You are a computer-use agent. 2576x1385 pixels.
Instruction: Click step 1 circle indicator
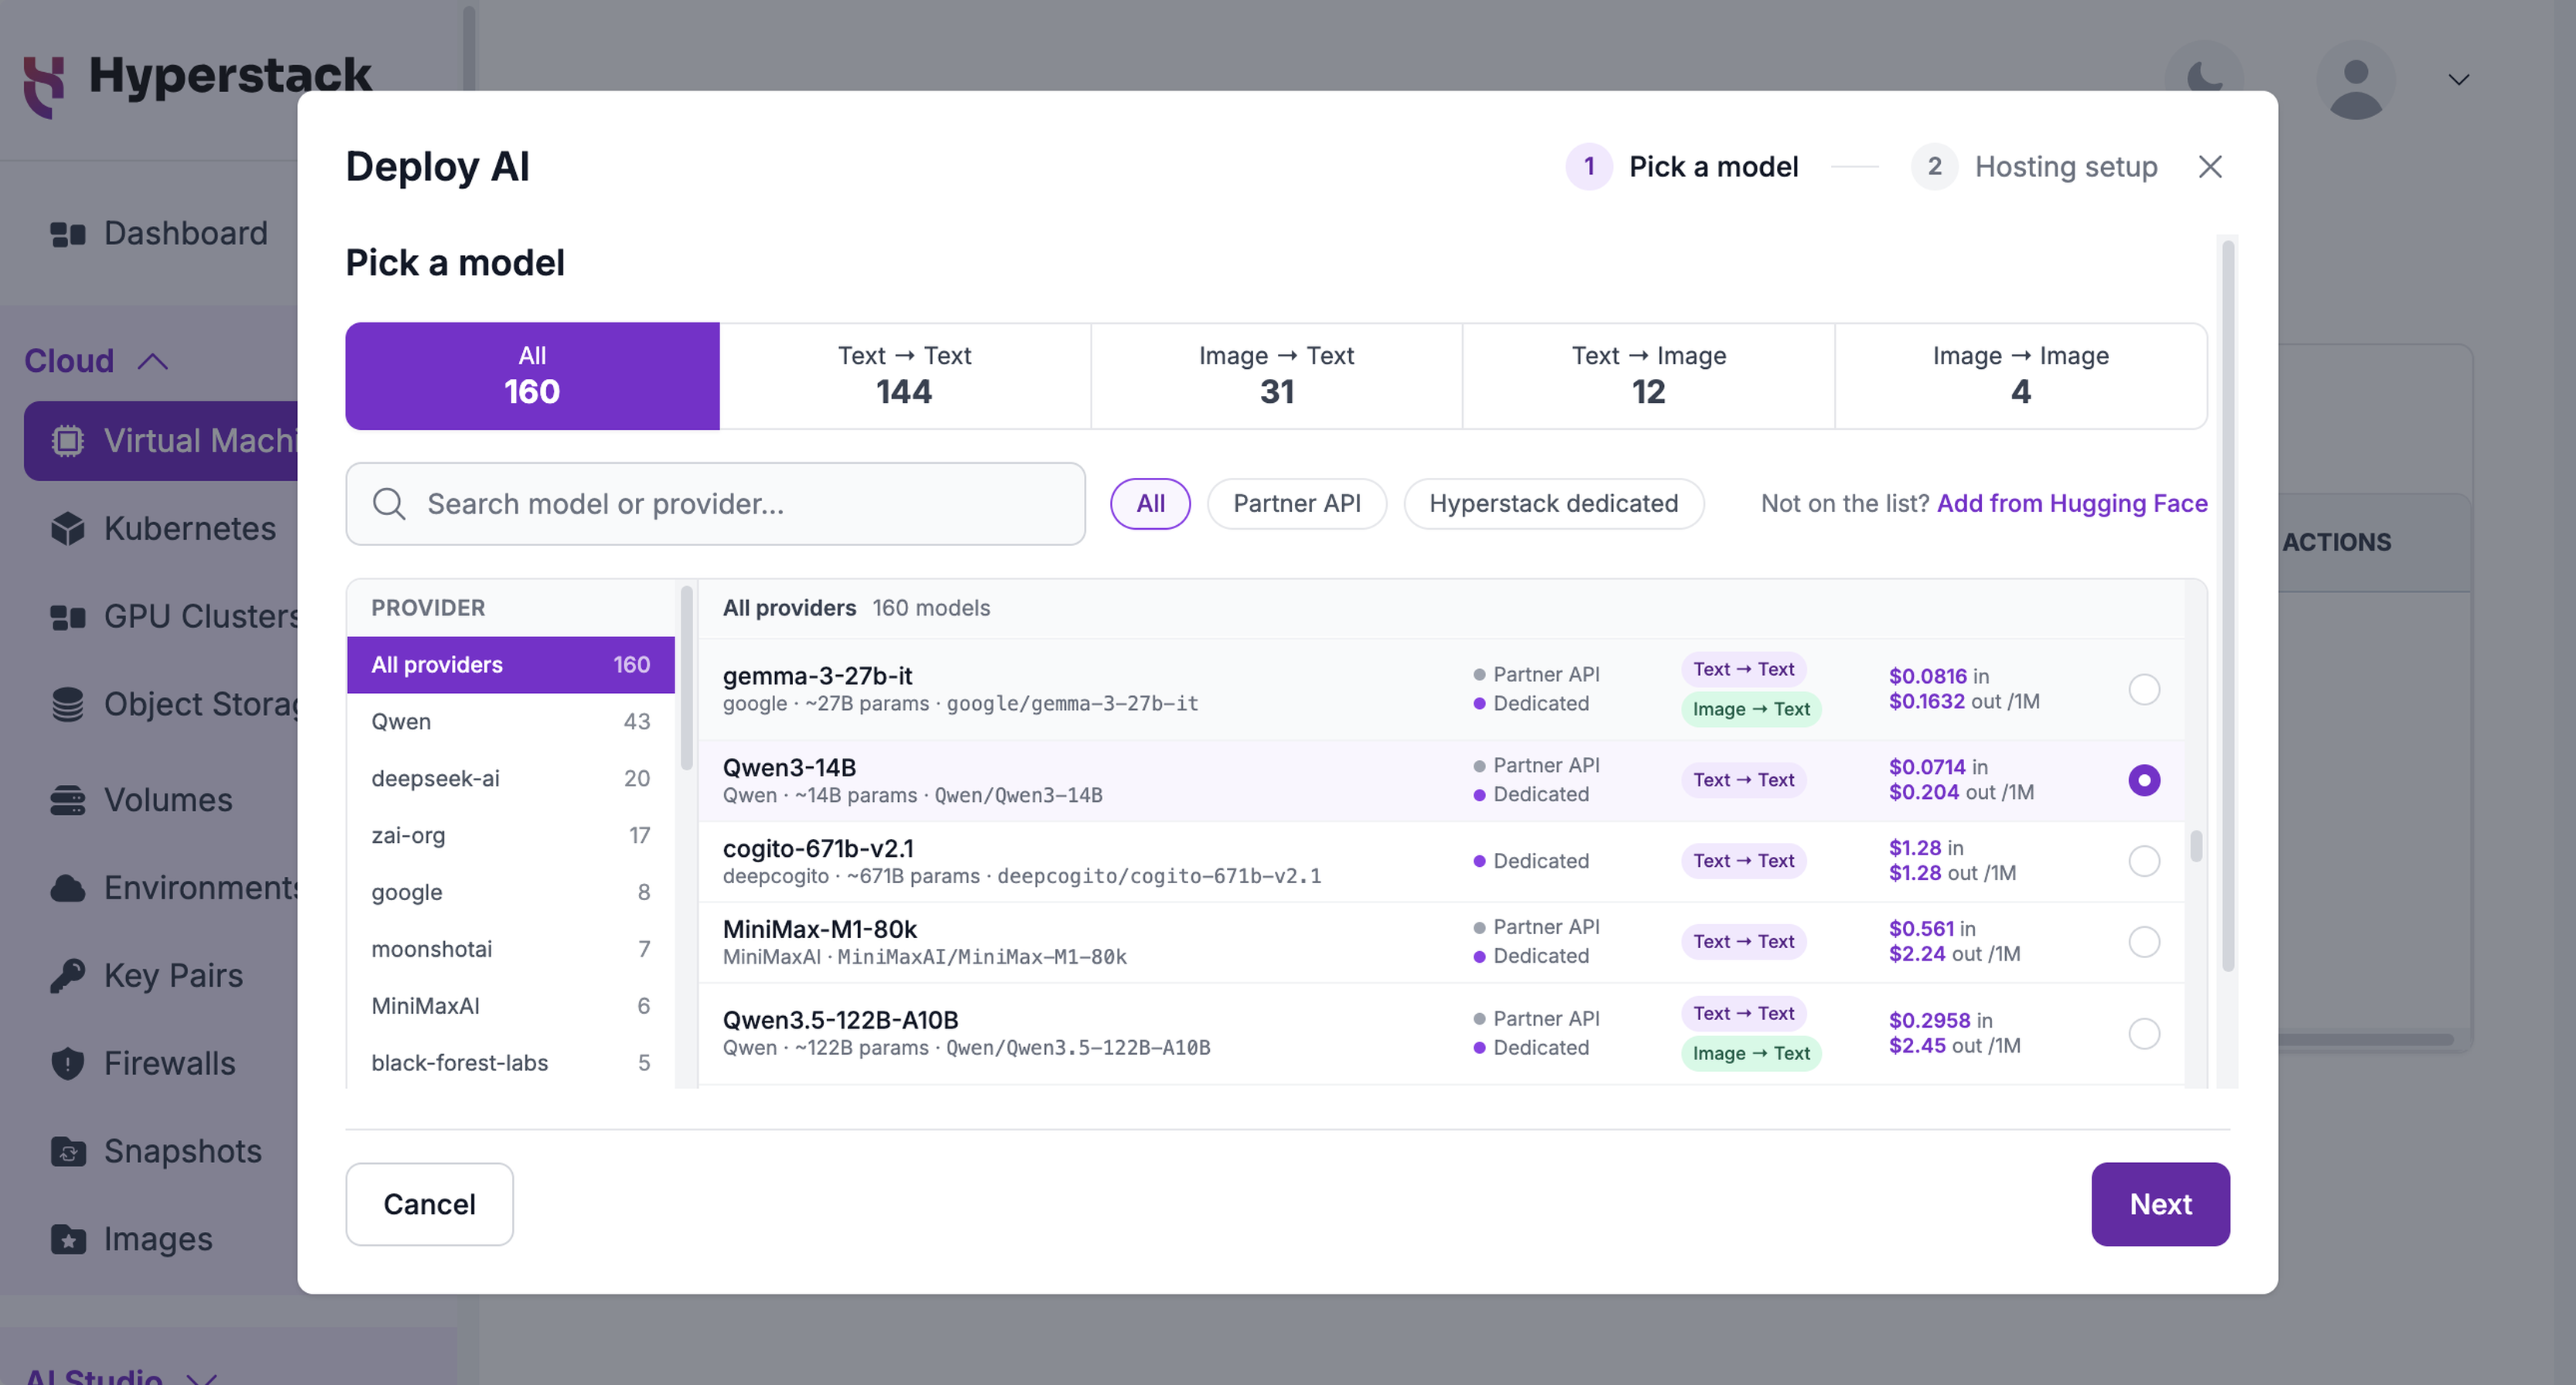coord(1589,166)
